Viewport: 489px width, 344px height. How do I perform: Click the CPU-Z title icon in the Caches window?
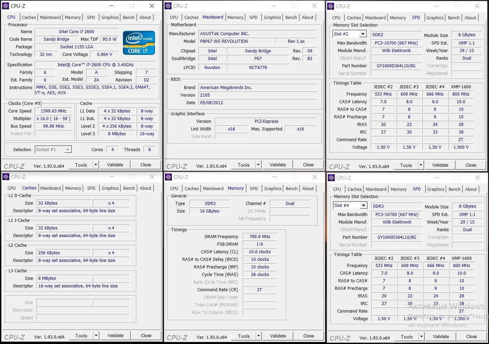[x=6, y=177]
